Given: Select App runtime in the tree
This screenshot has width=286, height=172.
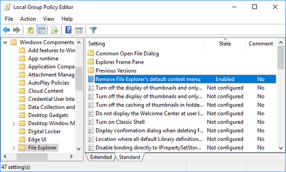Looking at the screenshot, I should (x=43, y=58).
